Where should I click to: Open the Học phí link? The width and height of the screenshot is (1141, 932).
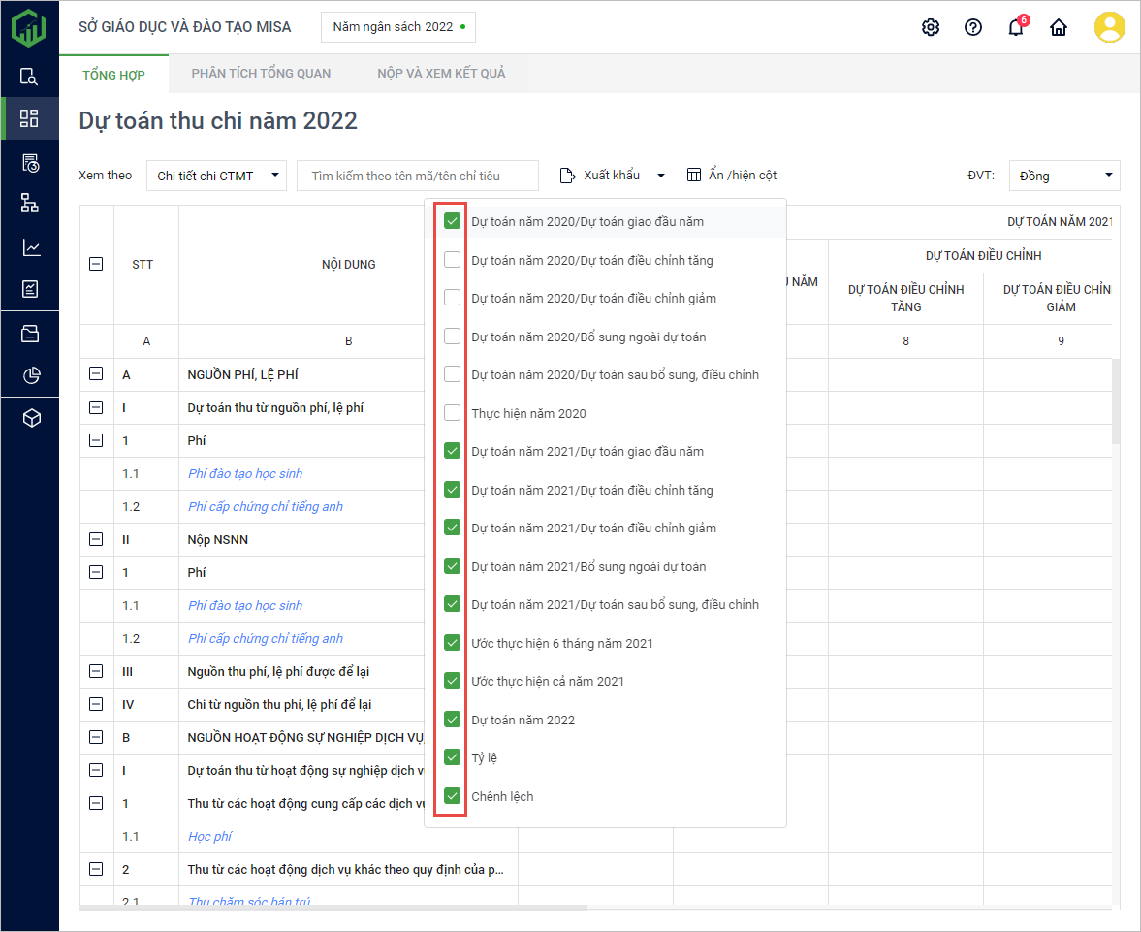[209, 836]
